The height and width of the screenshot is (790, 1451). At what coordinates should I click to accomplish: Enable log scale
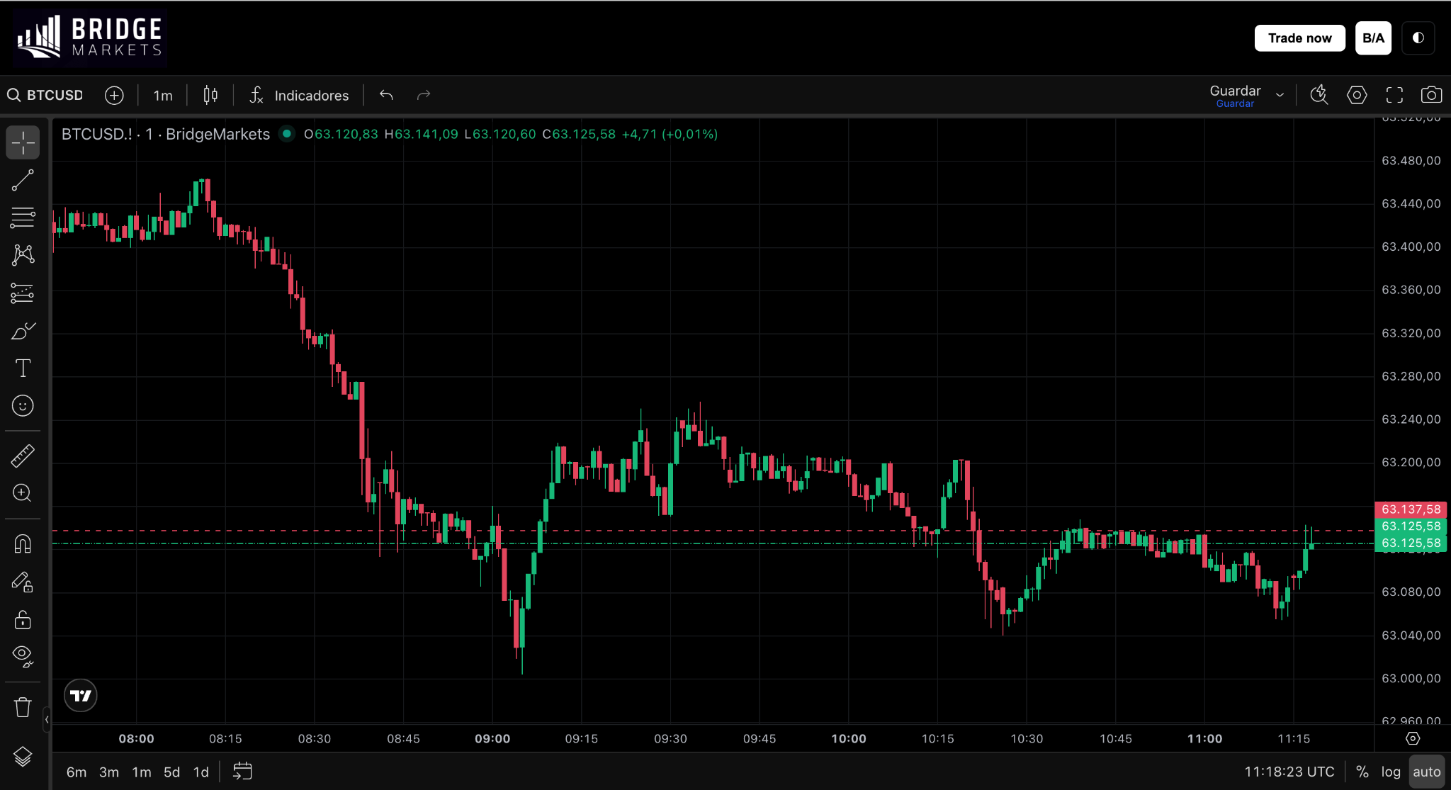pyautogui.click(x=1391, y=772)
